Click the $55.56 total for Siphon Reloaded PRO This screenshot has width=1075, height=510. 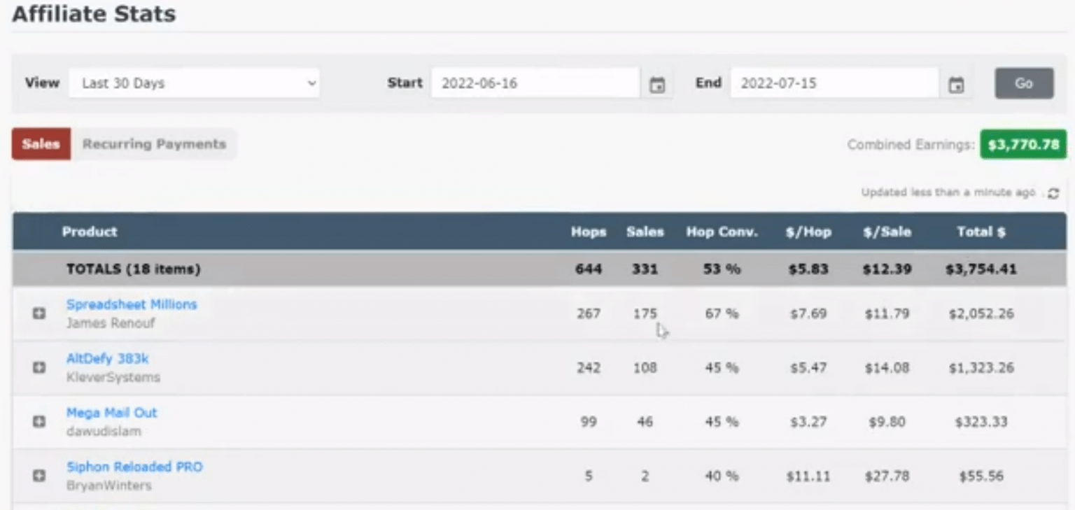coord(981,476)
